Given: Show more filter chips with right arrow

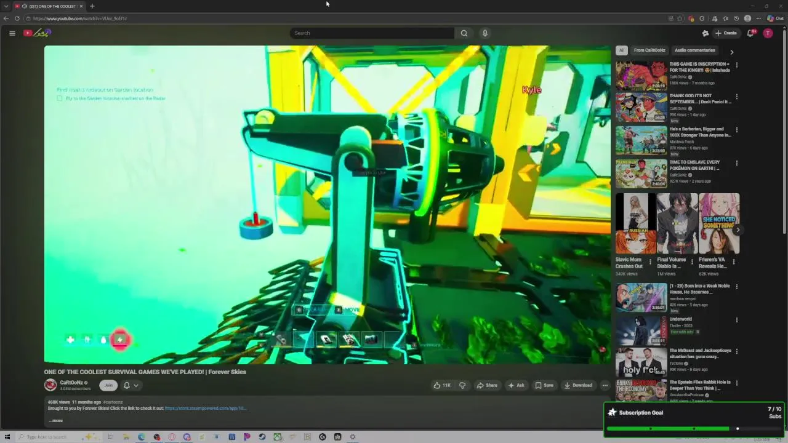Looking at the screenshot, I should (x=732, y=52).
